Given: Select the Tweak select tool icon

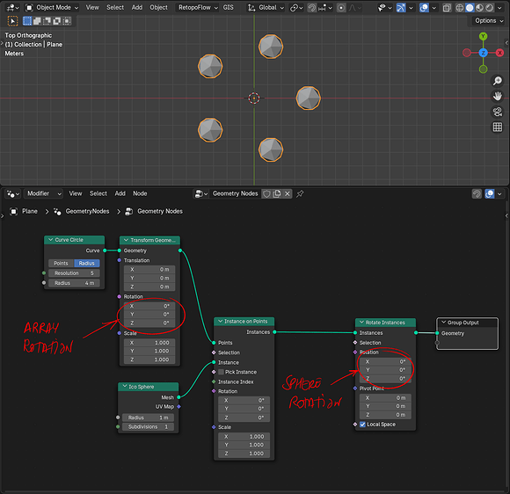Looking at the screenshot, I should tap(12, 21).
